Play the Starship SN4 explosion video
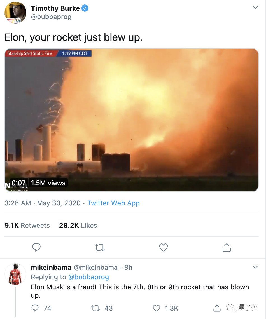Image resolution: width=266 pixels, height=319 pixels. coord(132,120)
